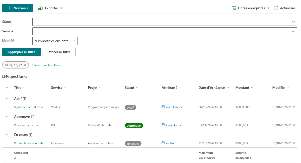Click the Somme total 25 300,00 €

pos(243,158)
